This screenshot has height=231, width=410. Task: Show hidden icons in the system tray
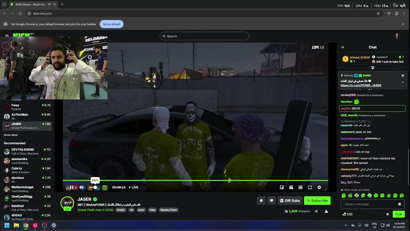[x=346, y=225]
